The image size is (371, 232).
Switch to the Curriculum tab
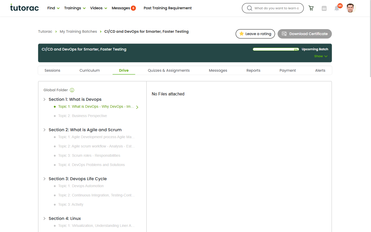(90, 70)
